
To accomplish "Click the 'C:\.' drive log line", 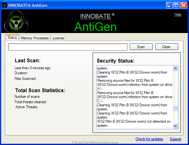I will pyautogui.click(x=100, y=101).
